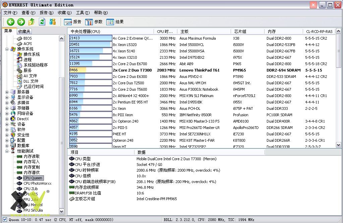Click the DirectX icon in sidebar tree
This screenshot has height=223, width=343.
[13, 119]
